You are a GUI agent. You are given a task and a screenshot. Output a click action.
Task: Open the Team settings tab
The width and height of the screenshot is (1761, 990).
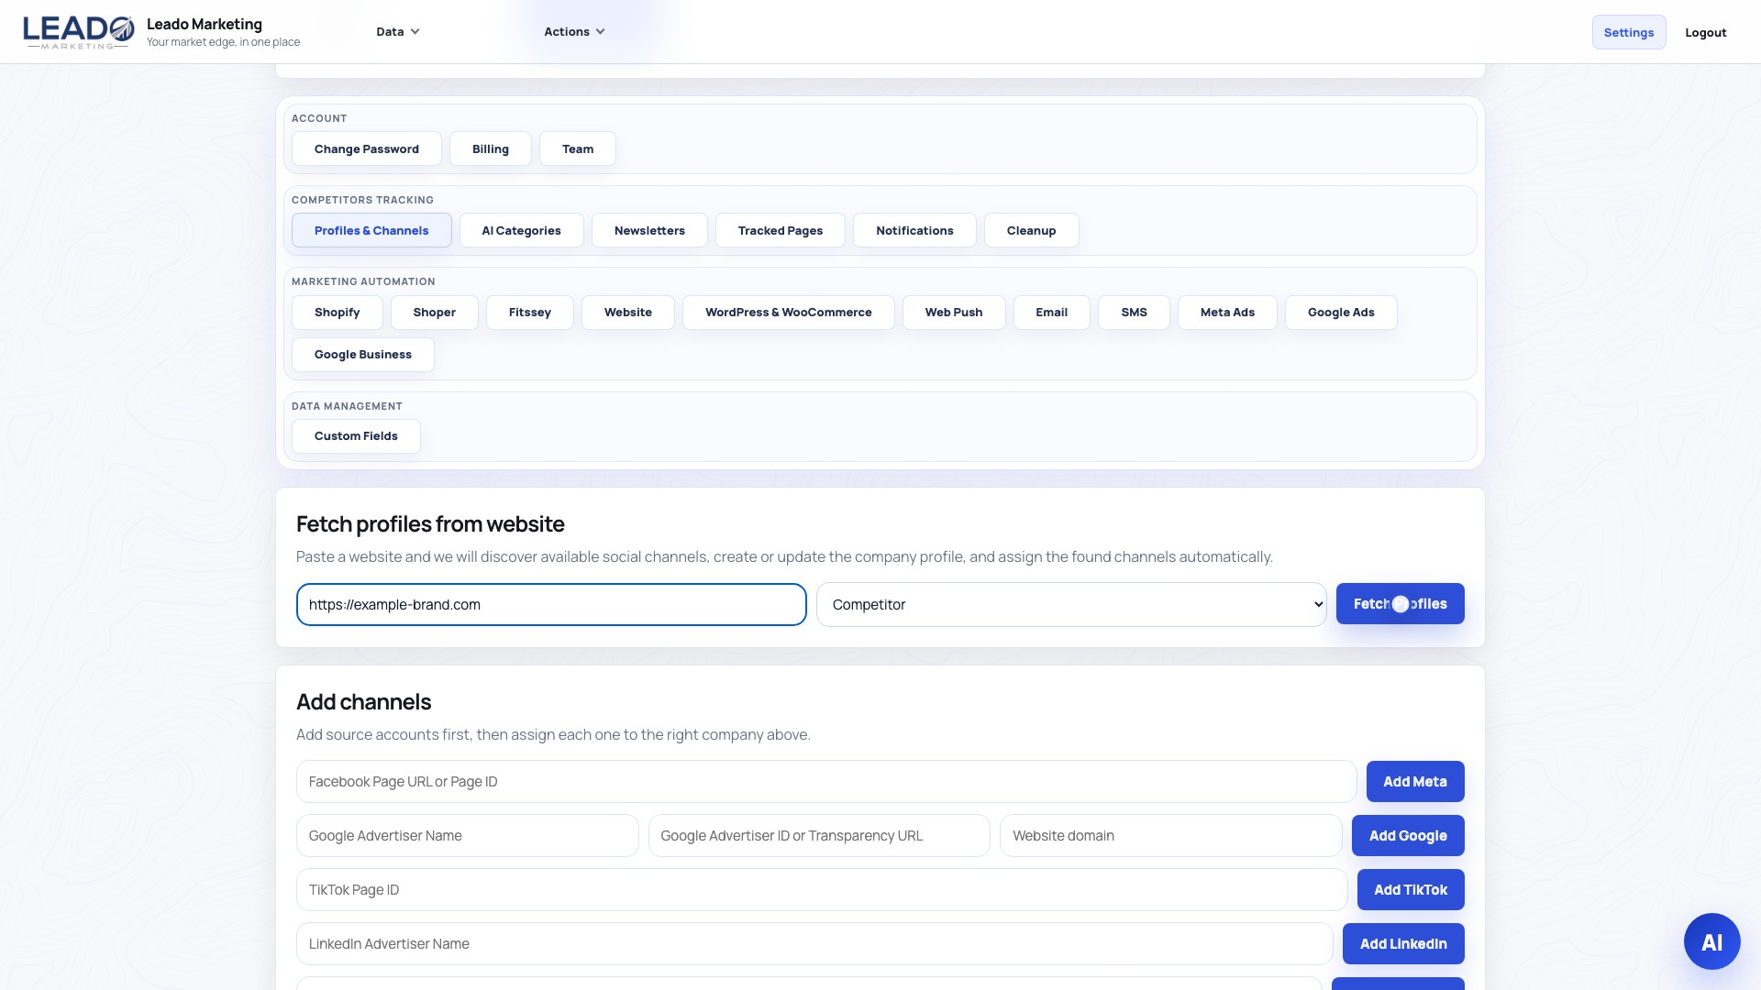(578, 149)
